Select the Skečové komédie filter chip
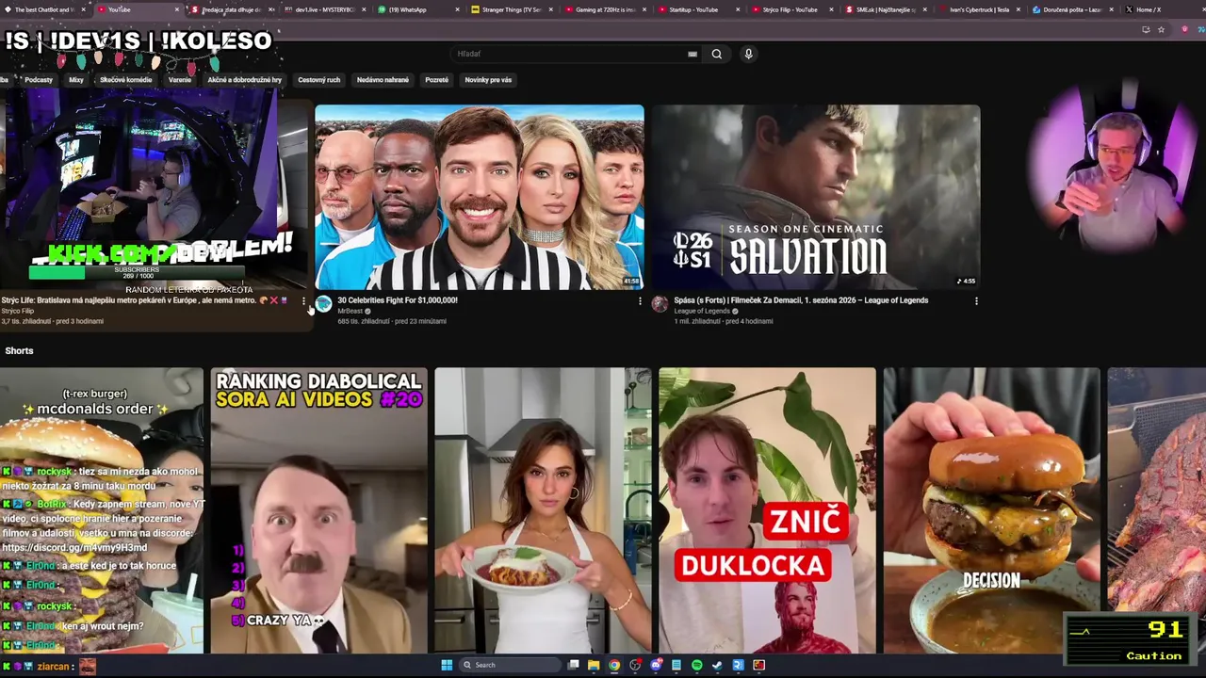 click(x=125, y=80)
